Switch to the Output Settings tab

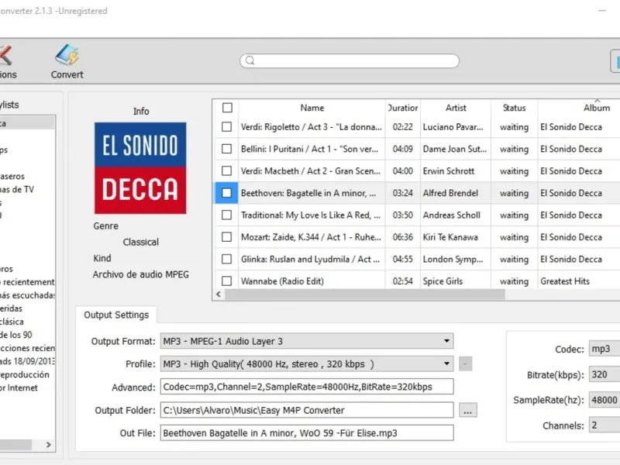[x=116, y=315]
